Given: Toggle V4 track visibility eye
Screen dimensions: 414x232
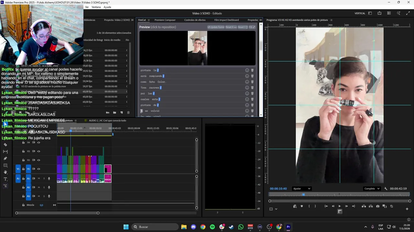Looking at the screenshot, I should (38, 142).
